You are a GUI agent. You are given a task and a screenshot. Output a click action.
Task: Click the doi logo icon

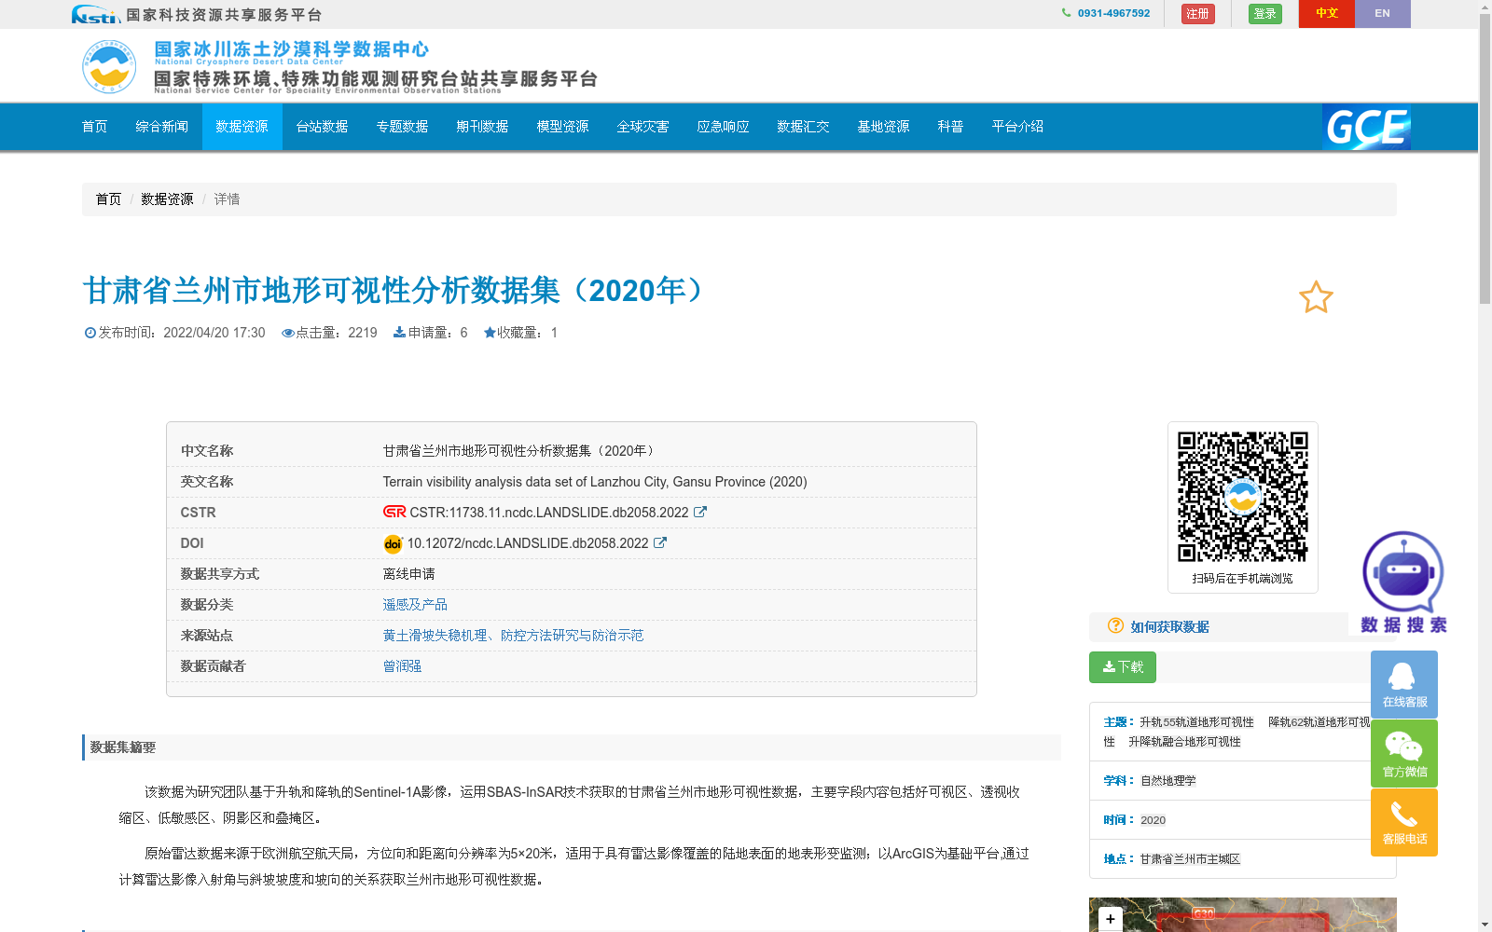(x=393, y=543)
